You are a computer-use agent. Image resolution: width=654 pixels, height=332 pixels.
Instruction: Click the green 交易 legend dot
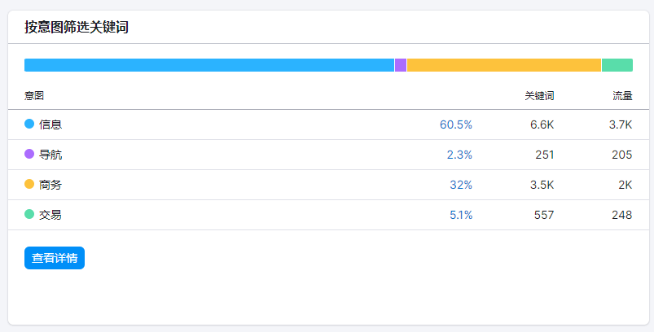[x=29, y=214]
